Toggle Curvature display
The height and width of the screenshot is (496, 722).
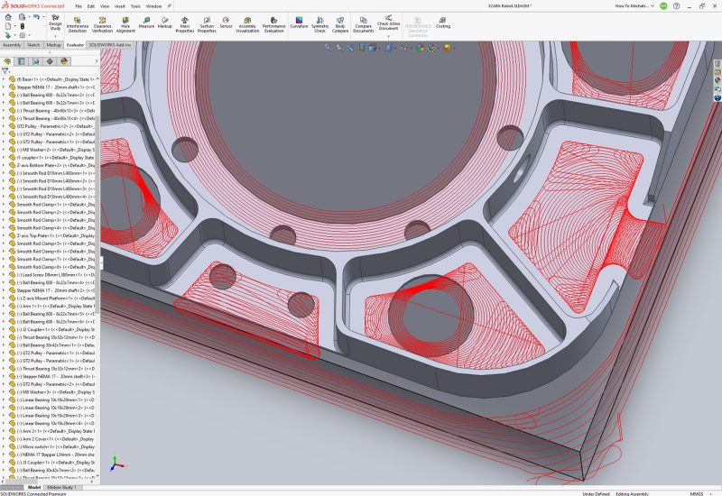click(299, 23)
